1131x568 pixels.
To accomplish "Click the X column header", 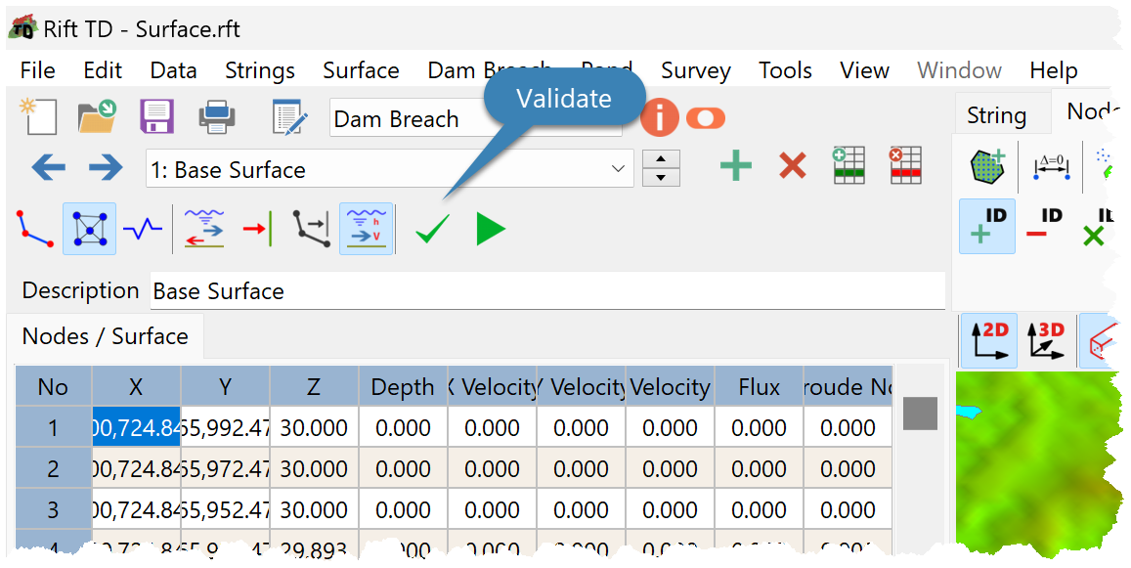I will click(x=136, y=387).
